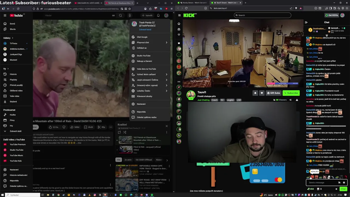Click the like thumbs-up button with 2,5 tis.
Screen dimensions: 350x197
[x=54, y=127]
